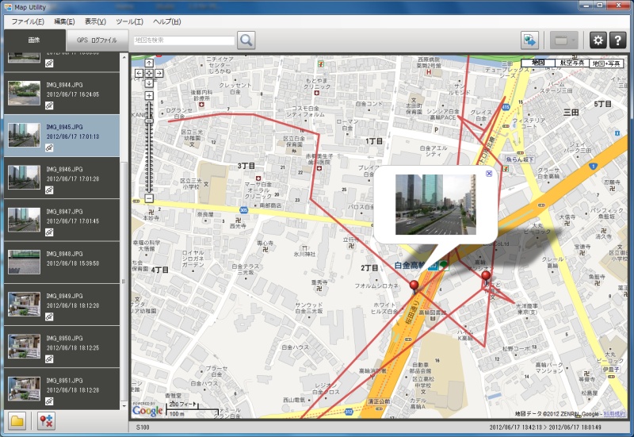Pan the map right with the arrow
This screenshot has height=437, width=634.
tap(159, 73)
